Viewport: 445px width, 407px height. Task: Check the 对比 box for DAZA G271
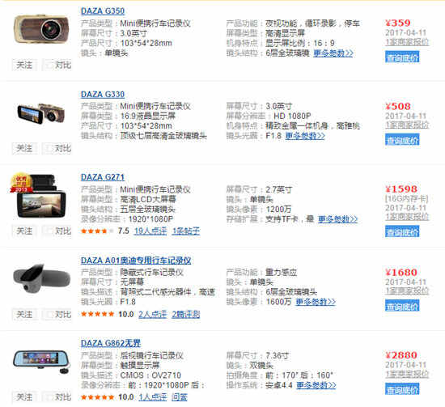pos(49,231)
